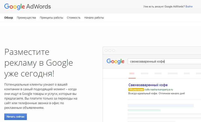Open the Свежезаваренный кофе ad headline
201x122 pixels.
pyautogui.click(x=148, y=85)
